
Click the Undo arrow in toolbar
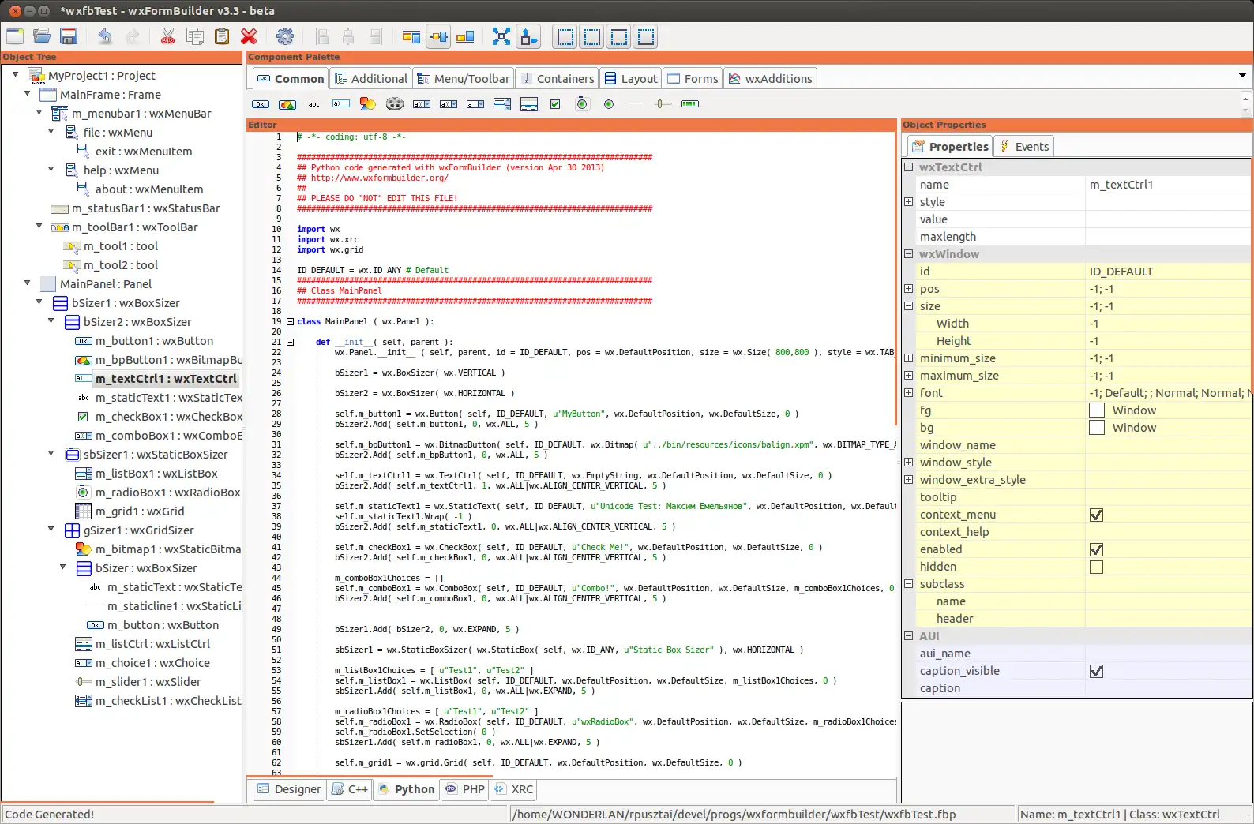105,36
